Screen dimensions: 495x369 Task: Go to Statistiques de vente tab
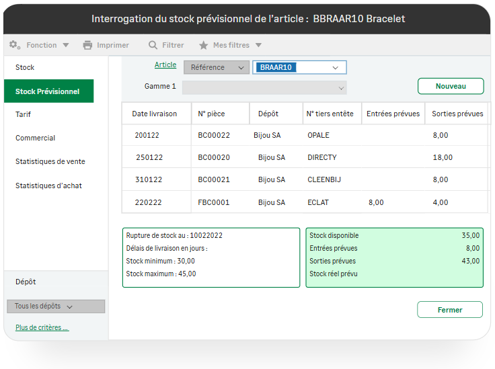tap(50, 161)
